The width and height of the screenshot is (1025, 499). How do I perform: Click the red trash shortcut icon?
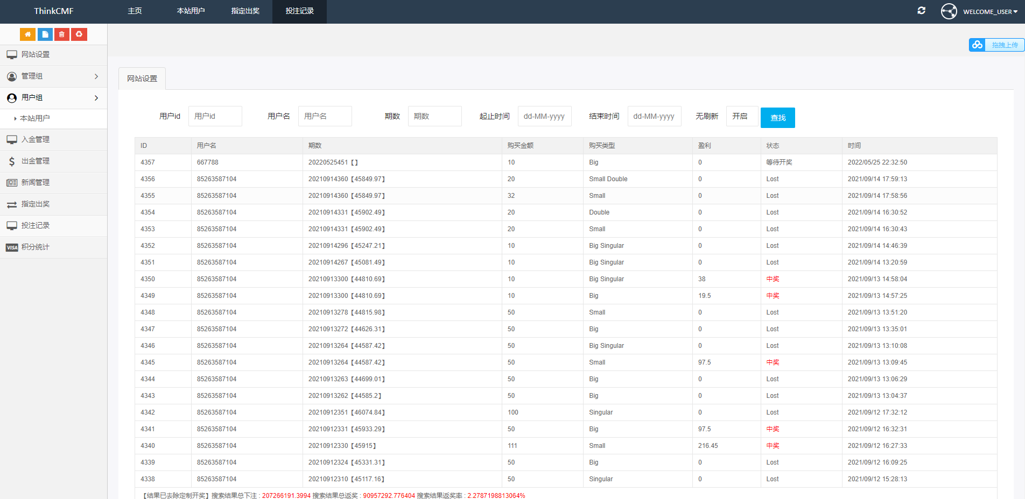[x=62, y=34]
